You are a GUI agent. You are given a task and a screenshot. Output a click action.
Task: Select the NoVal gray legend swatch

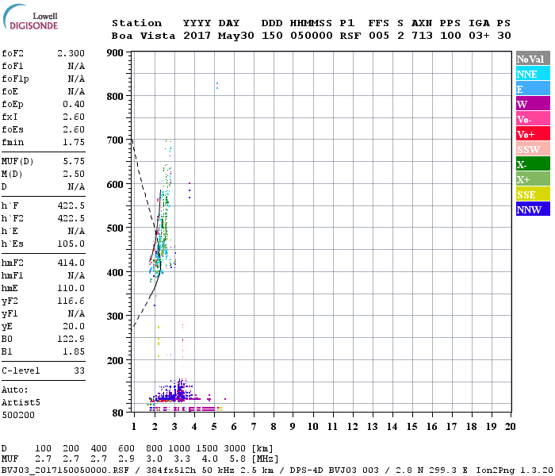coord(533,59)
